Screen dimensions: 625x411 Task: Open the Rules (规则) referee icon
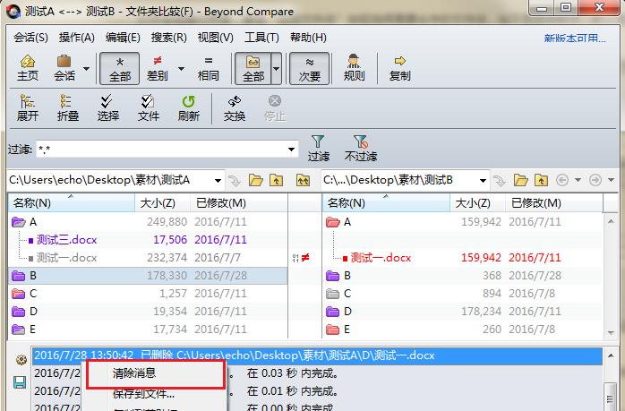click(354, 62)
